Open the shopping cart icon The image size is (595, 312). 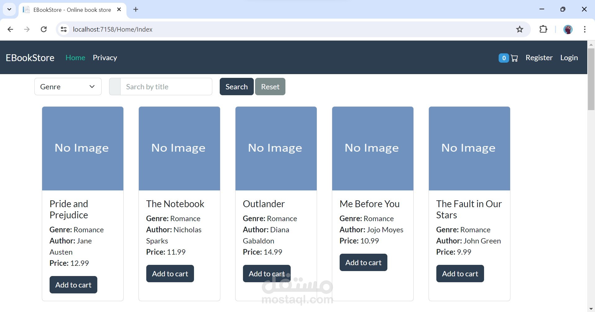[514, 58]
